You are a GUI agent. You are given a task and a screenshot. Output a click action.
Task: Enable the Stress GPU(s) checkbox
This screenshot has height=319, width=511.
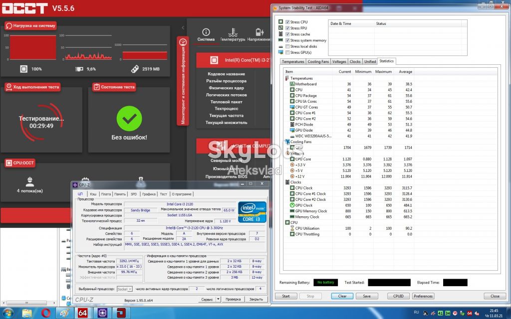pos(287,52)
